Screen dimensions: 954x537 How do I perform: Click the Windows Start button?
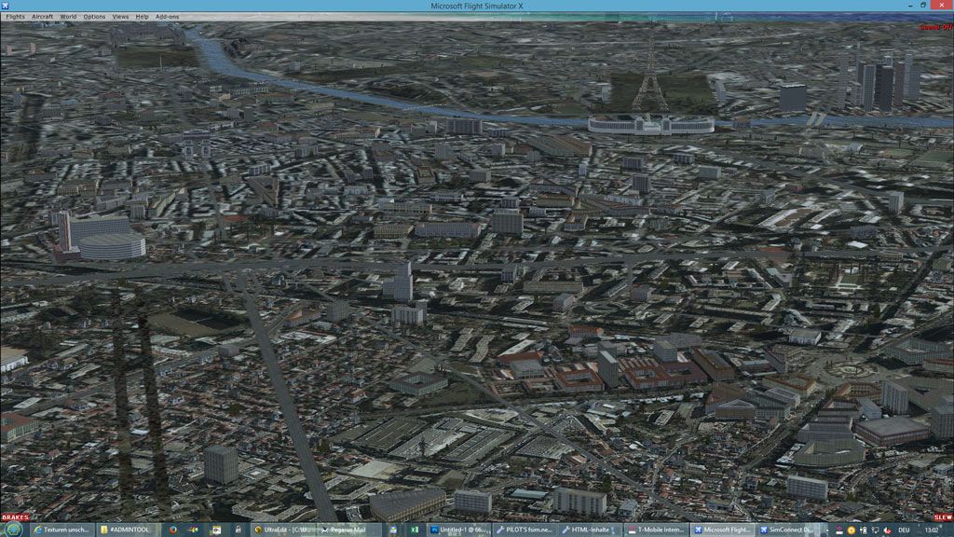point(13,530)
